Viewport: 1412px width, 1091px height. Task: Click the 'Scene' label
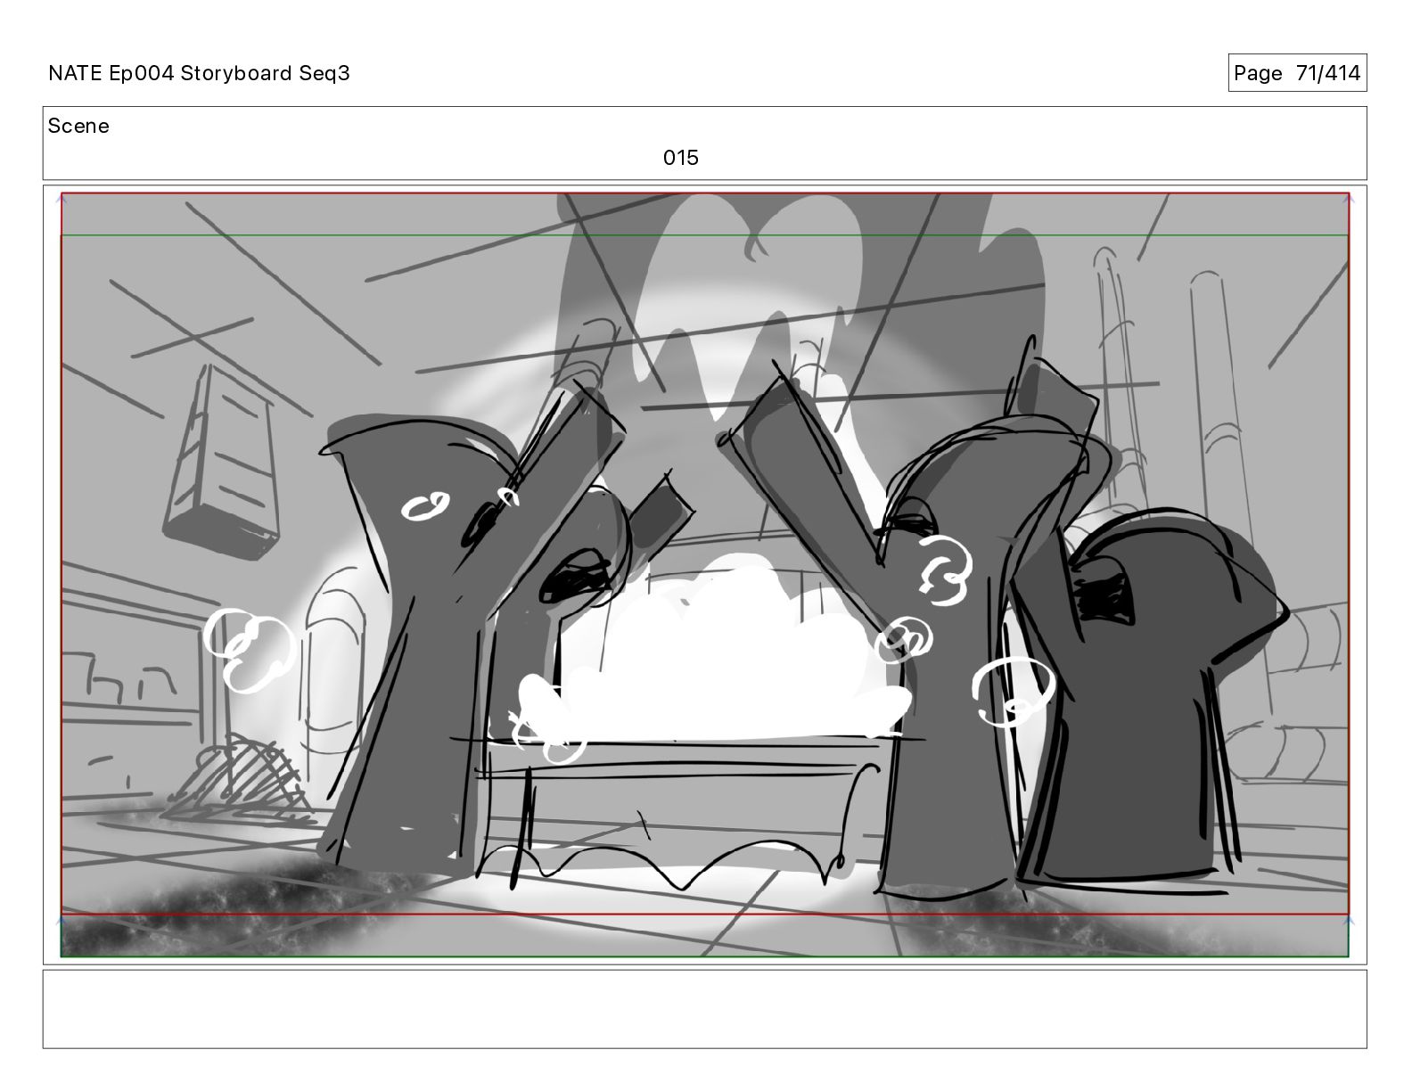(x=78, y=126)
